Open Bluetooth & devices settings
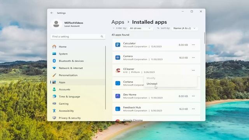 (x=71, y=61)
